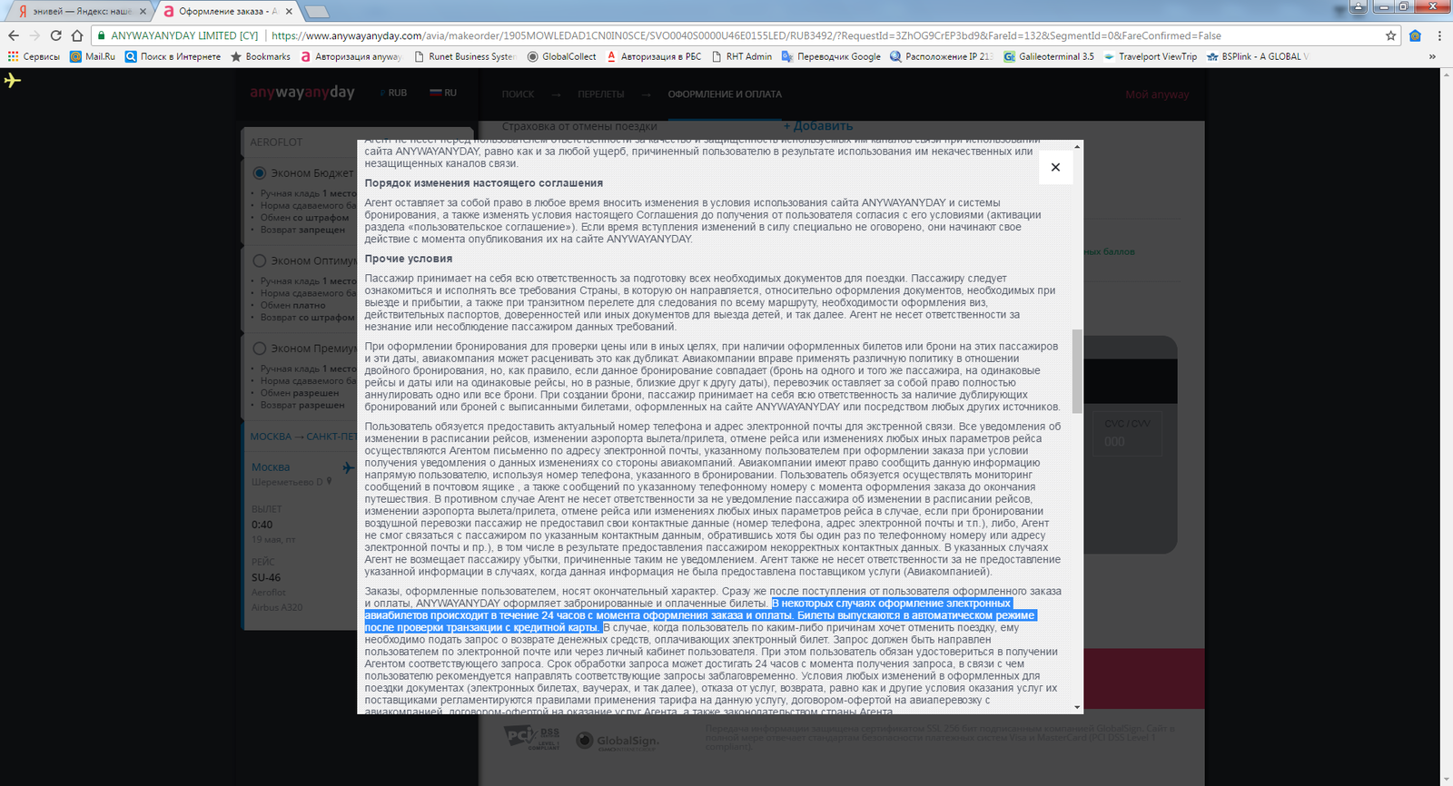Click the GlobalSign certificate logo
Viewport: 1453px width, 786px height.
tap(618, 742)
